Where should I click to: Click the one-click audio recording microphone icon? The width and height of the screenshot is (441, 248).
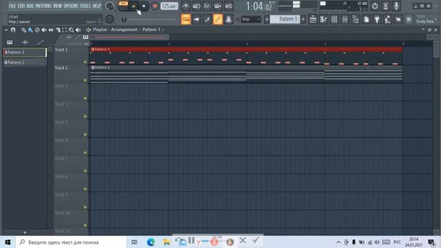396,6
